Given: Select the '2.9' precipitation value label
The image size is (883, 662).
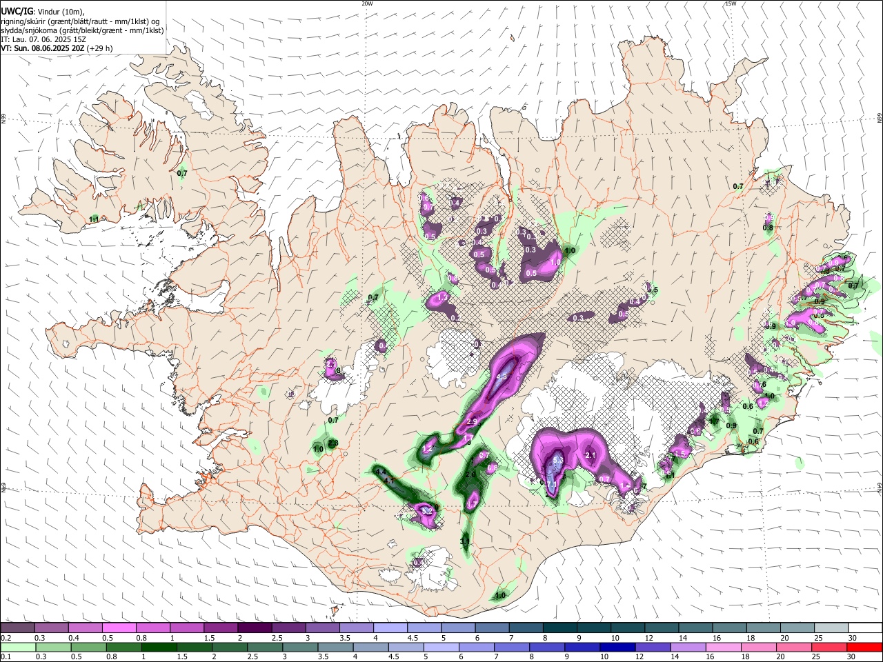Looking at the screenshot, I should coord(473,422).
